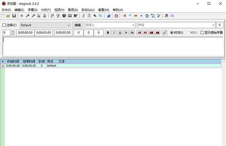Select lines visible on video frame
The height and width of the screenshot is (146, 226).
coord(64,16)
